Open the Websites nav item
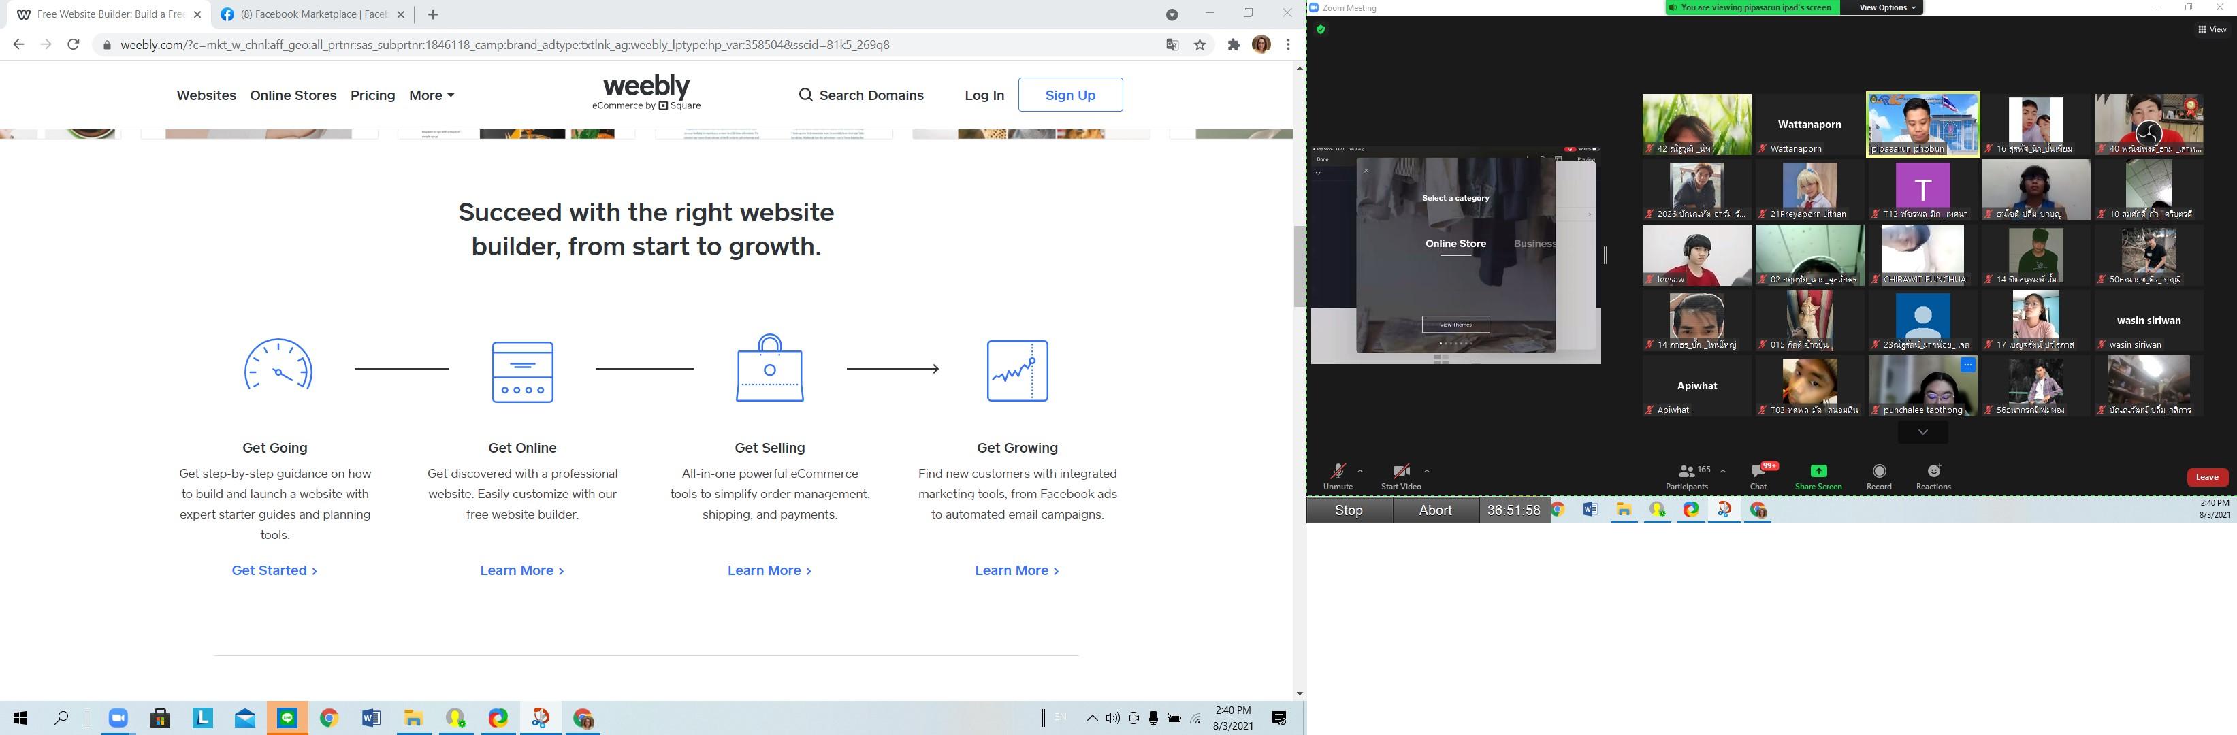This screenshot has width=2237, height=735. [206, 95]
